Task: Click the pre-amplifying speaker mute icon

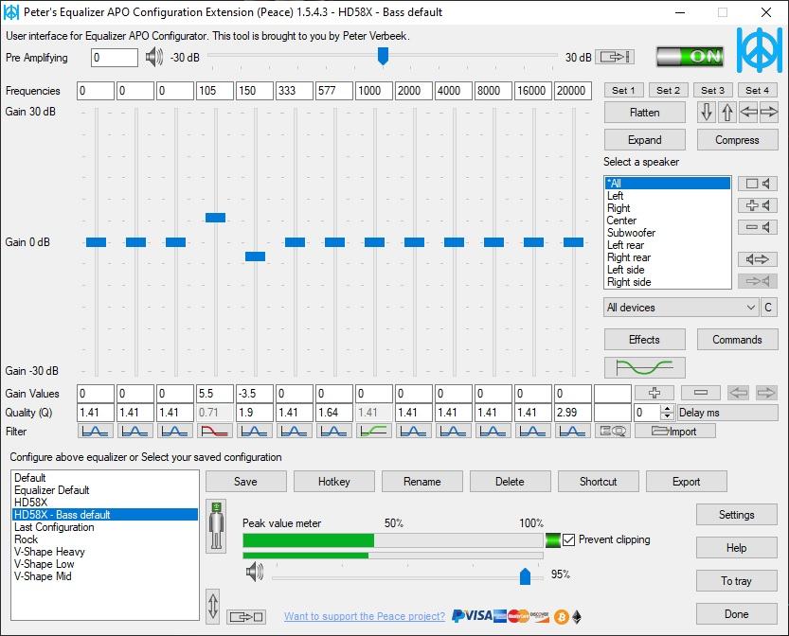Action: pos(154,58)
